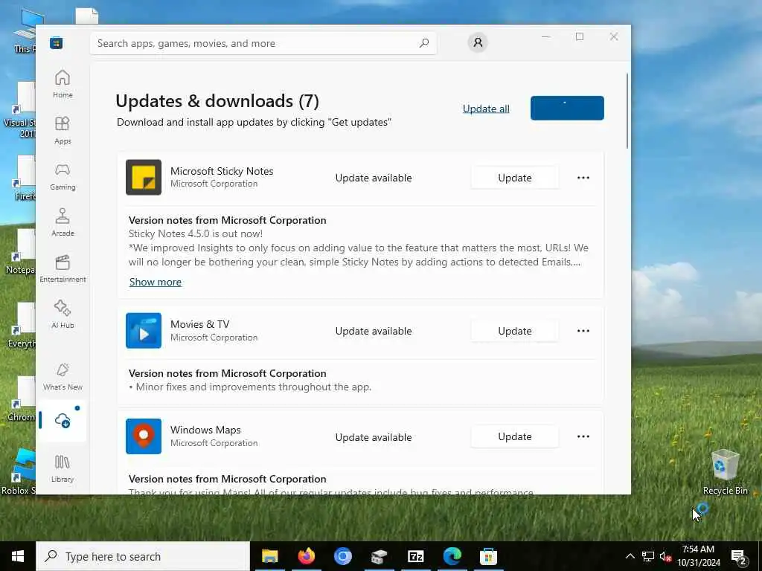Open the Home section in Store sidebar
762x571 pixels.
click(63, 84)
